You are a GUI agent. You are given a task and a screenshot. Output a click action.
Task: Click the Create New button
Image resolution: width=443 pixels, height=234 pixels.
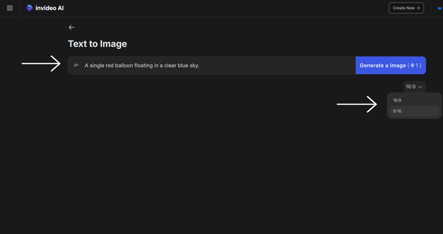(x=406, y=8)
